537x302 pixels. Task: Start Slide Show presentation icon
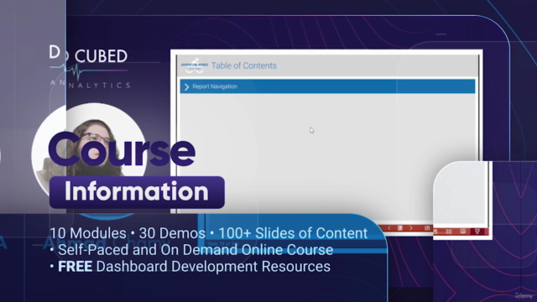477,232
